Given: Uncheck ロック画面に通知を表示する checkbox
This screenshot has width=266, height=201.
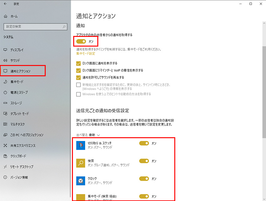Looking at the screenshot, I should [x=79, y=63].
